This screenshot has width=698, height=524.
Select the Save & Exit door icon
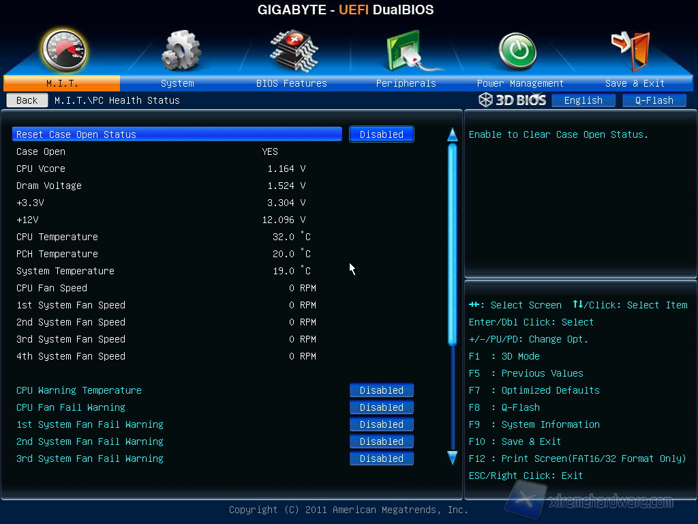[631, 49]
